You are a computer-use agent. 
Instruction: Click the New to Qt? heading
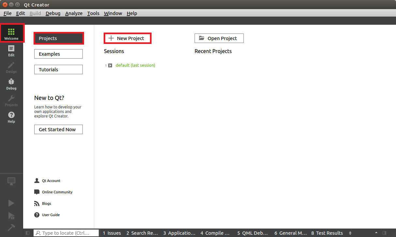tap(49, 98)
